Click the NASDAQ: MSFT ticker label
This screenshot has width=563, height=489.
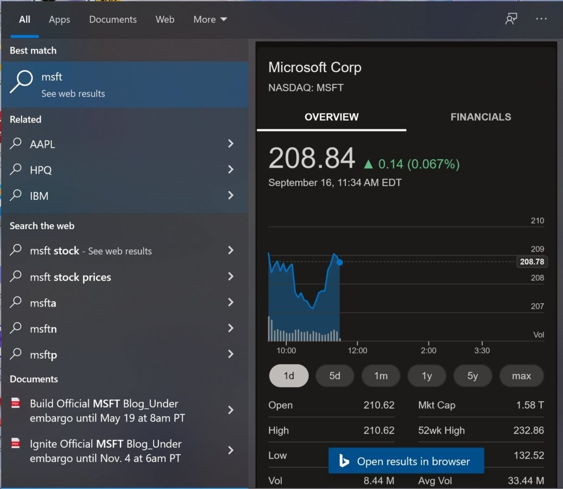tap(306, 87)
